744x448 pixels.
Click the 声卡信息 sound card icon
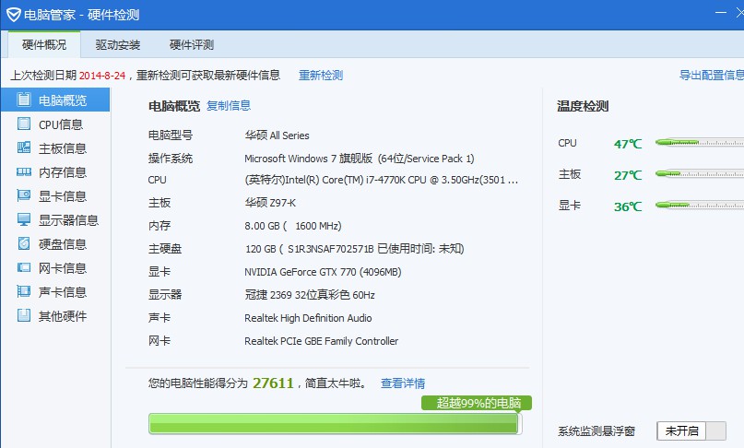pos(24,291)
